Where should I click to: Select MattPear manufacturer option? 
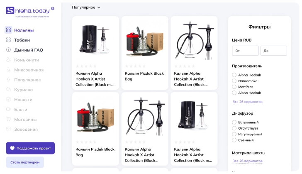(x=234, y=87)
